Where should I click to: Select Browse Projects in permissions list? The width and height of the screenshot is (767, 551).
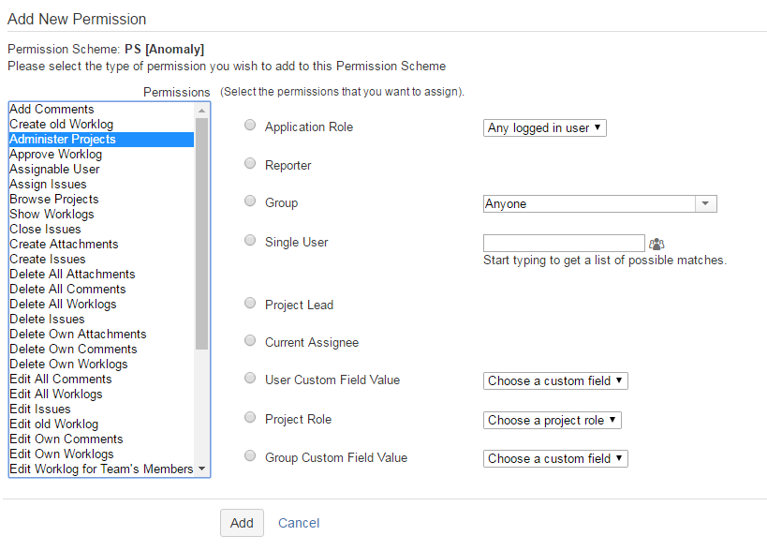(54, 199)
